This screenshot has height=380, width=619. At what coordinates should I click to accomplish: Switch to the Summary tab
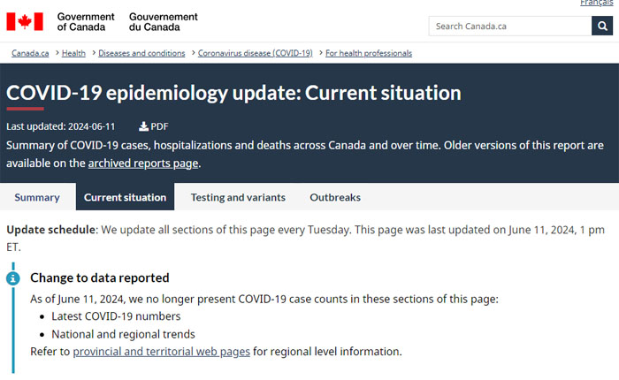37,197
